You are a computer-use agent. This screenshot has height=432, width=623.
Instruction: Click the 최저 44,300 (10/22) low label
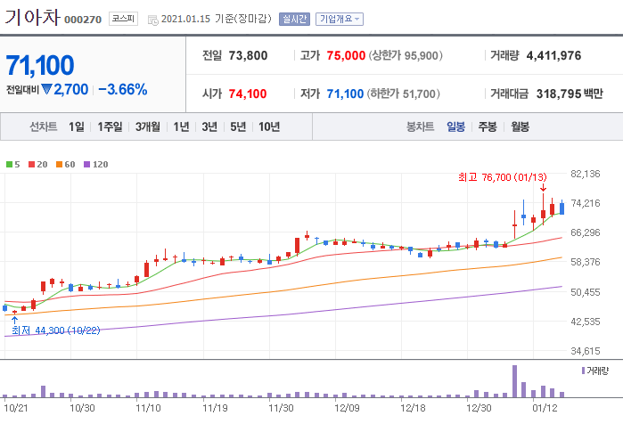(55, 330)
